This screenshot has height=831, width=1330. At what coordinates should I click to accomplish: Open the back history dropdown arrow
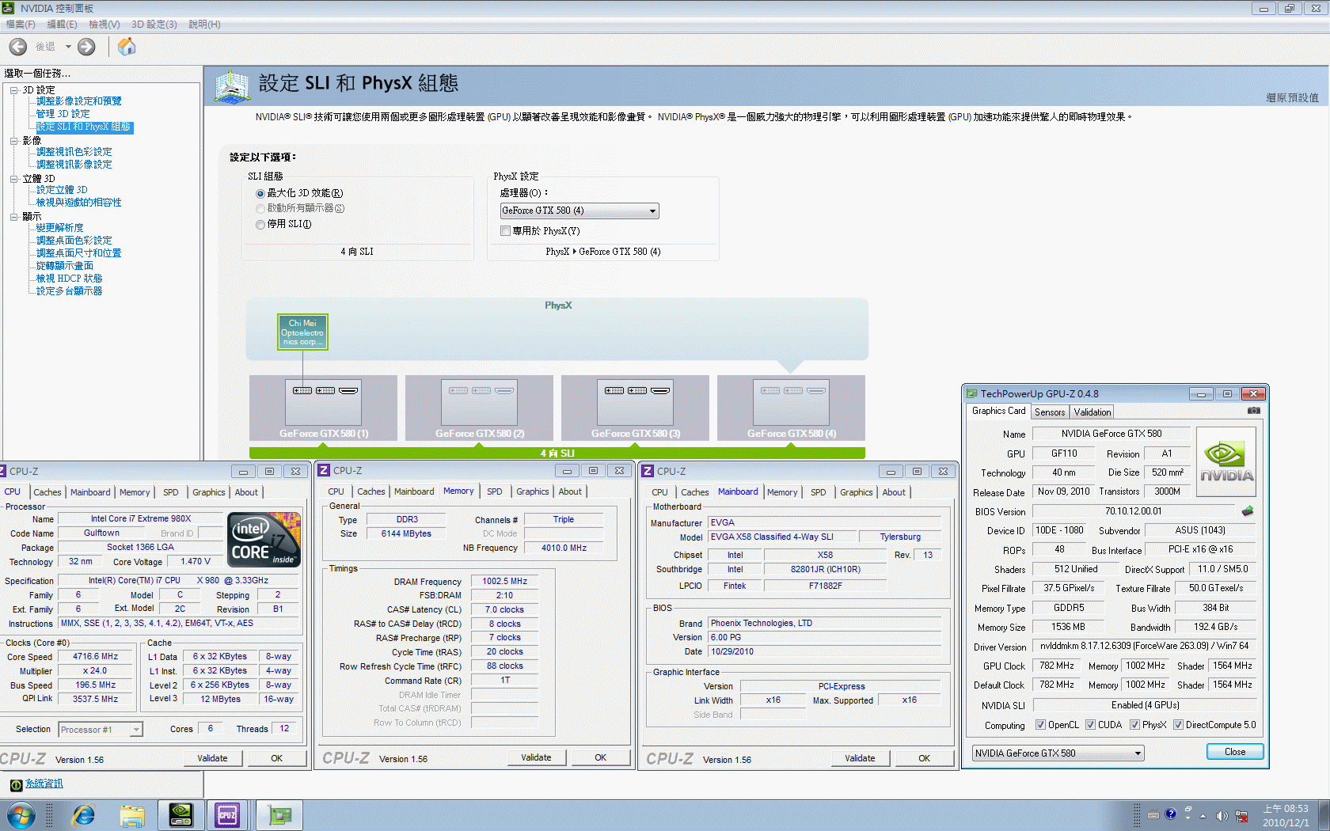click(x=68, y=47)
